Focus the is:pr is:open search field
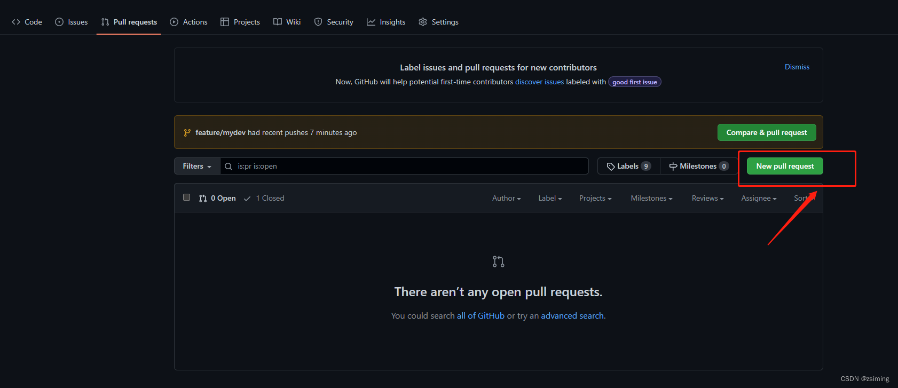The width and height of the screenshot is (898, 388). coord(404,166)
